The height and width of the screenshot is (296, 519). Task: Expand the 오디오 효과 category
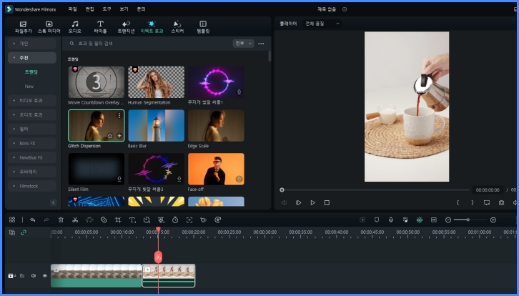click(x=32, y=114)
